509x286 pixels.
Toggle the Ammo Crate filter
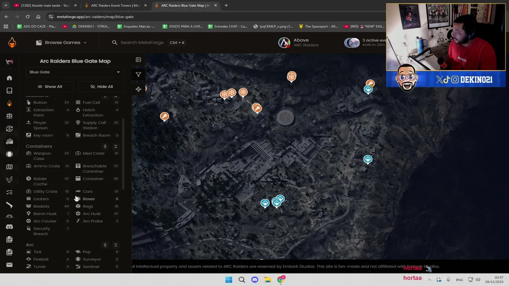pyautogui.click(x=47, y=166)
